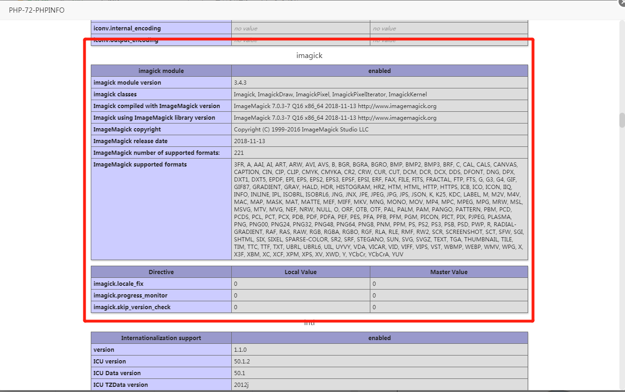Click the imagick section heading
The width and height of the screenshot is (625, 392).
[309, 56]
